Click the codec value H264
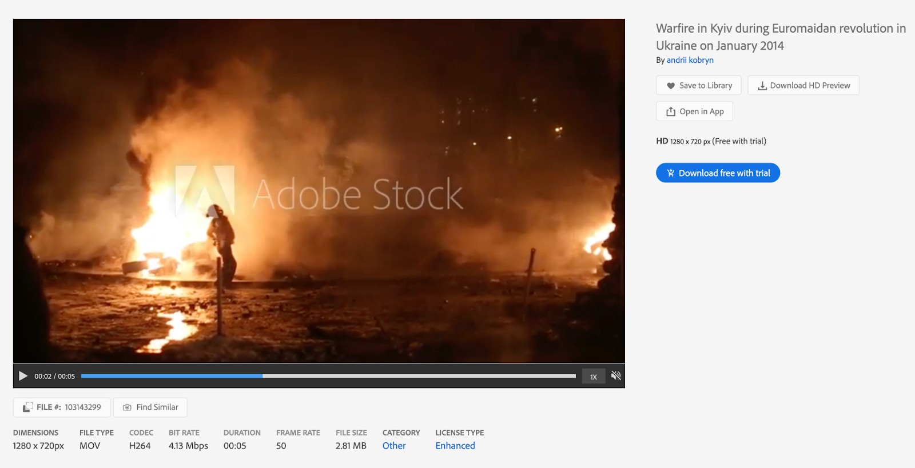 (140, 446)
